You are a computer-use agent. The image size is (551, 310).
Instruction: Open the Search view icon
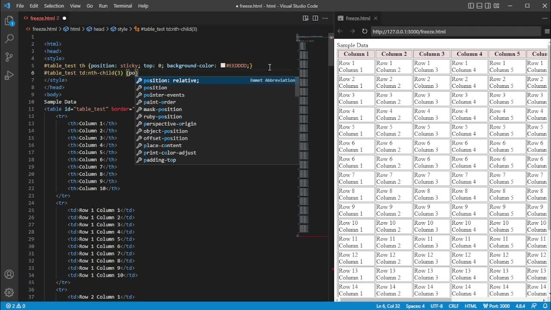coord(9,39)
